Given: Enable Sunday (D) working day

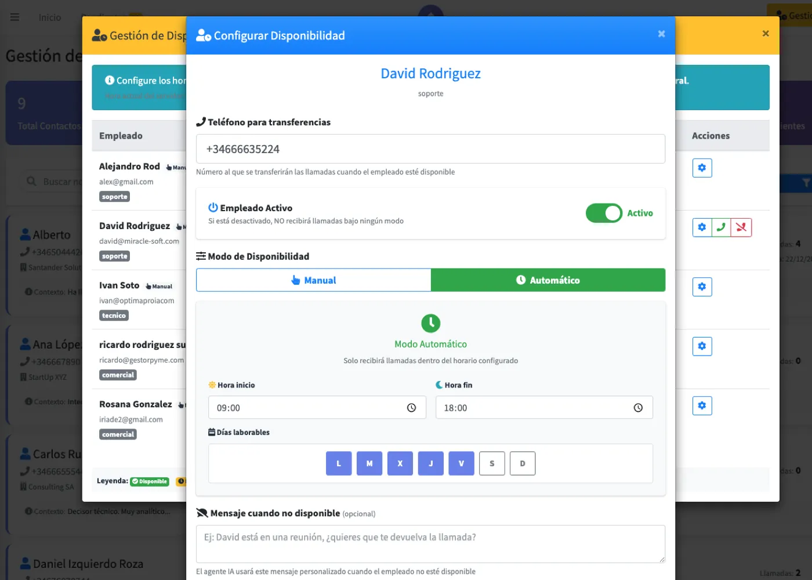Looking at the screenshot, I should (523, 463).
